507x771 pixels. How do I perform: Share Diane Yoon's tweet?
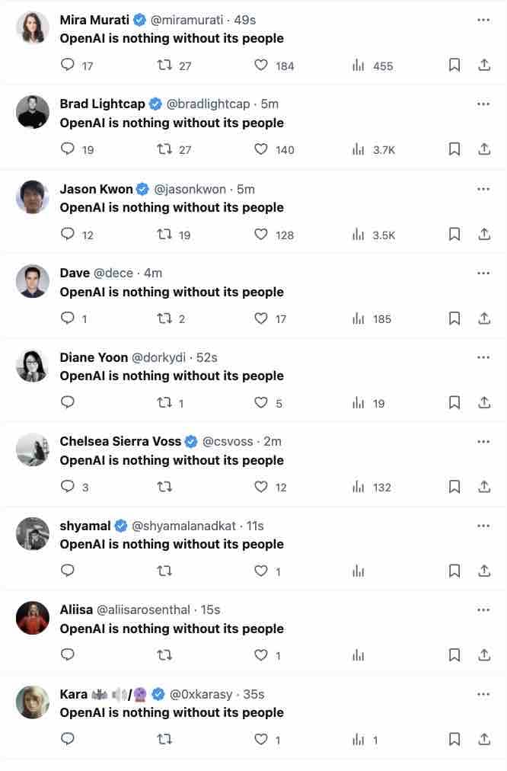[484, 403]
